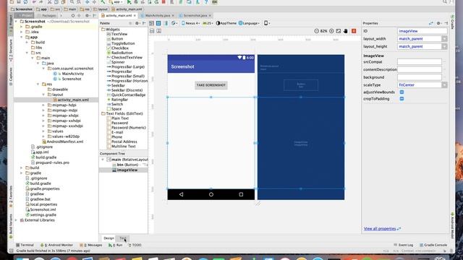Viewport: 463px width, 260px height.
Task: Switch to MainActivity.java editor tab
Action: [x=157, y=15]
